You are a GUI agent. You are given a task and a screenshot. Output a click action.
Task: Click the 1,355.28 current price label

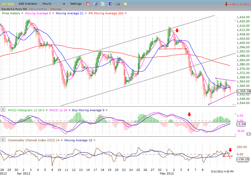[x=243, y=91]
